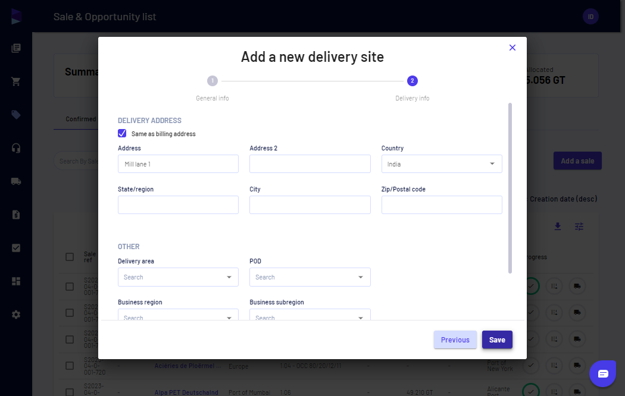Select step 2 Delivery info
Viewport: 625px width, 396px height.
coord(412,81)
